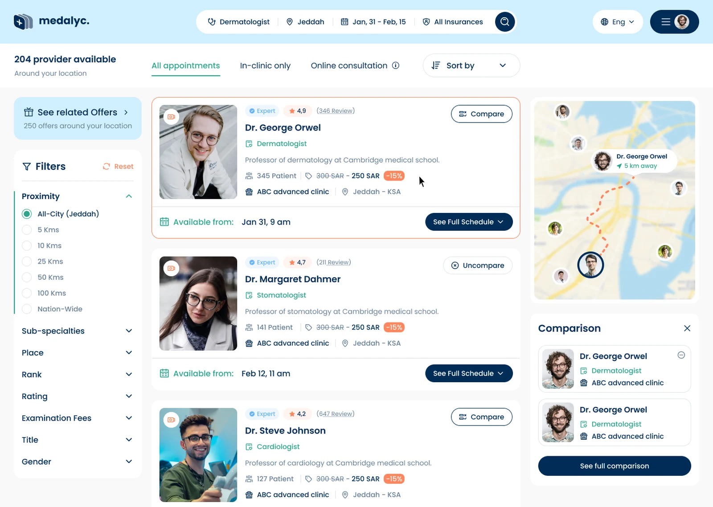Click video badge on Dr. George Orwel photo
This screenshot has width=713, height=507.
pyautogui.click(x=171, y=117)
